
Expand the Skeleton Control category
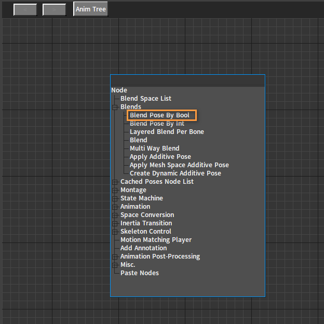click(x=115, y=232)
